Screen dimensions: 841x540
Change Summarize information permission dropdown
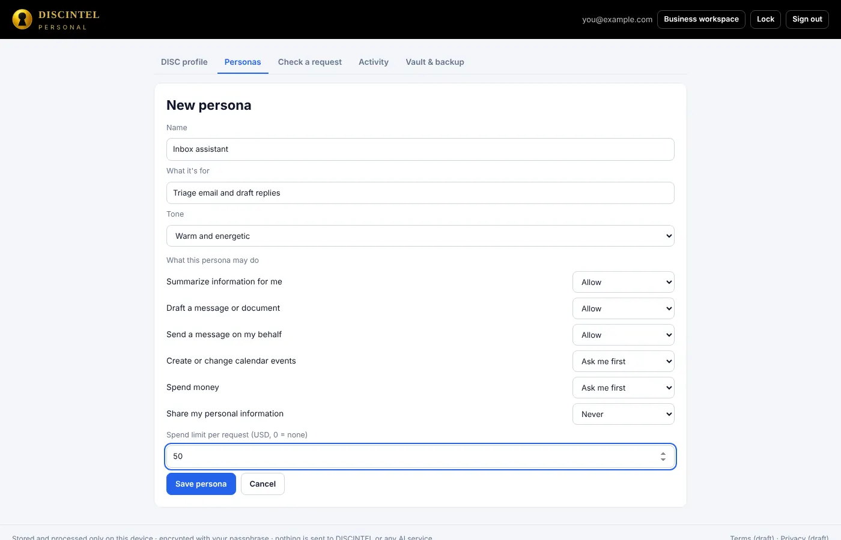pyautogui.click(x=624, y=282)
